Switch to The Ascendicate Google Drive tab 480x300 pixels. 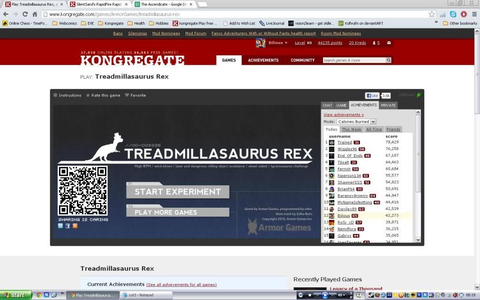164,4
